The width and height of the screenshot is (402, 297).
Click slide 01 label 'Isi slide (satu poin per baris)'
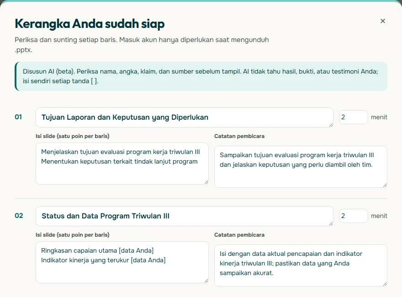(x=73, y=136)
